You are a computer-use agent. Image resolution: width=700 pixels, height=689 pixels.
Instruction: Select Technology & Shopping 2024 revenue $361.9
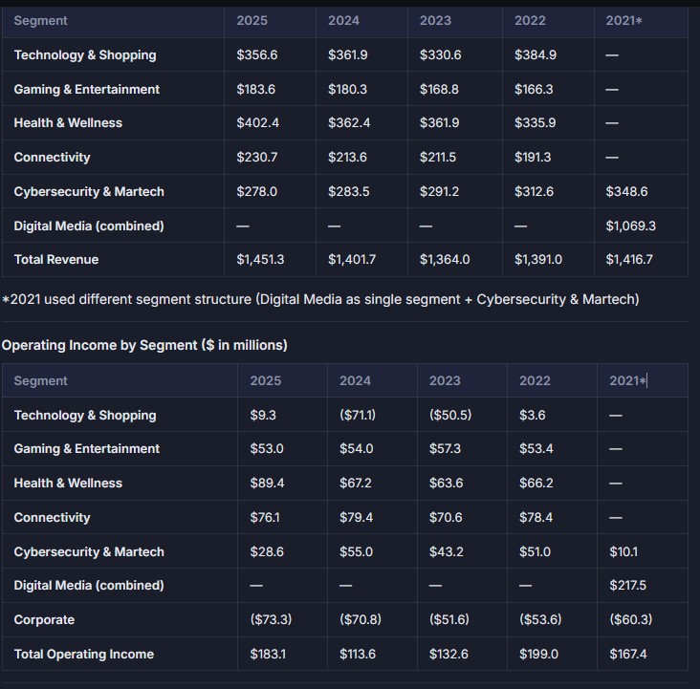pos(348,54)
